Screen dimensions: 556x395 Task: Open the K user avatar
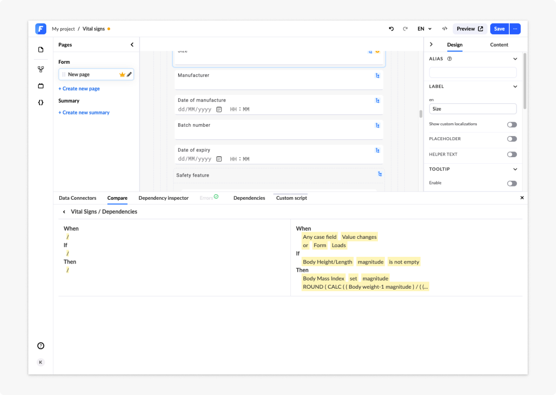click(41, 362)
